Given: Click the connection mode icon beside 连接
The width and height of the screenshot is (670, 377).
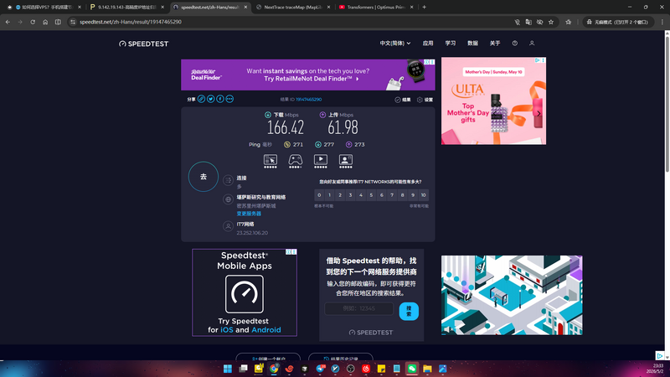Looking at the screenshot, I should pyautogui.click(x=228, y=180).
